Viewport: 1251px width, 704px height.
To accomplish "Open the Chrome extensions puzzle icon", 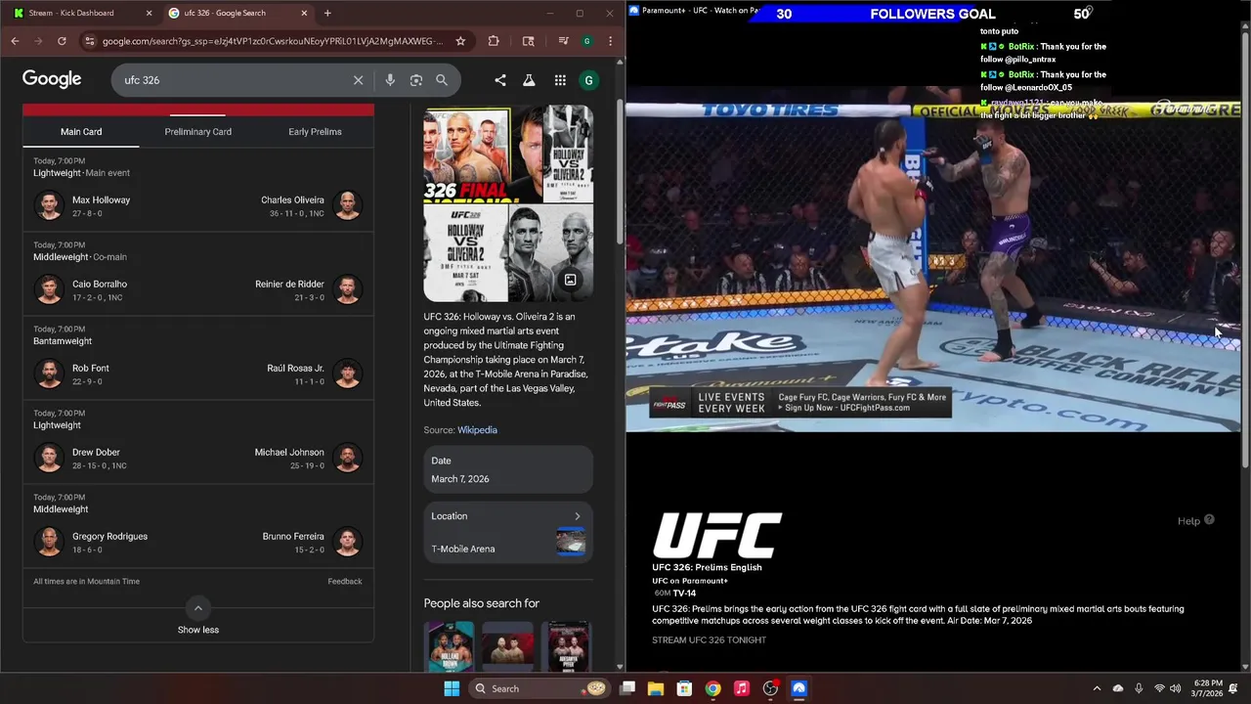I will pyautogui.click(x=494, y=41).
